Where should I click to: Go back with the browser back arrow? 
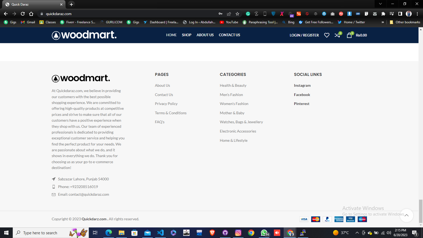click(6, 14)
